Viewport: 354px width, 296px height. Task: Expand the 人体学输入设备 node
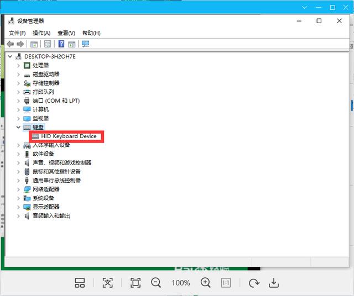[18, 145]
